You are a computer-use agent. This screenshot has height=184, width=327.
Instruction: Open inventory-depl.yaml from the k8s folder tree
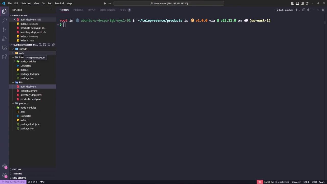31,95
